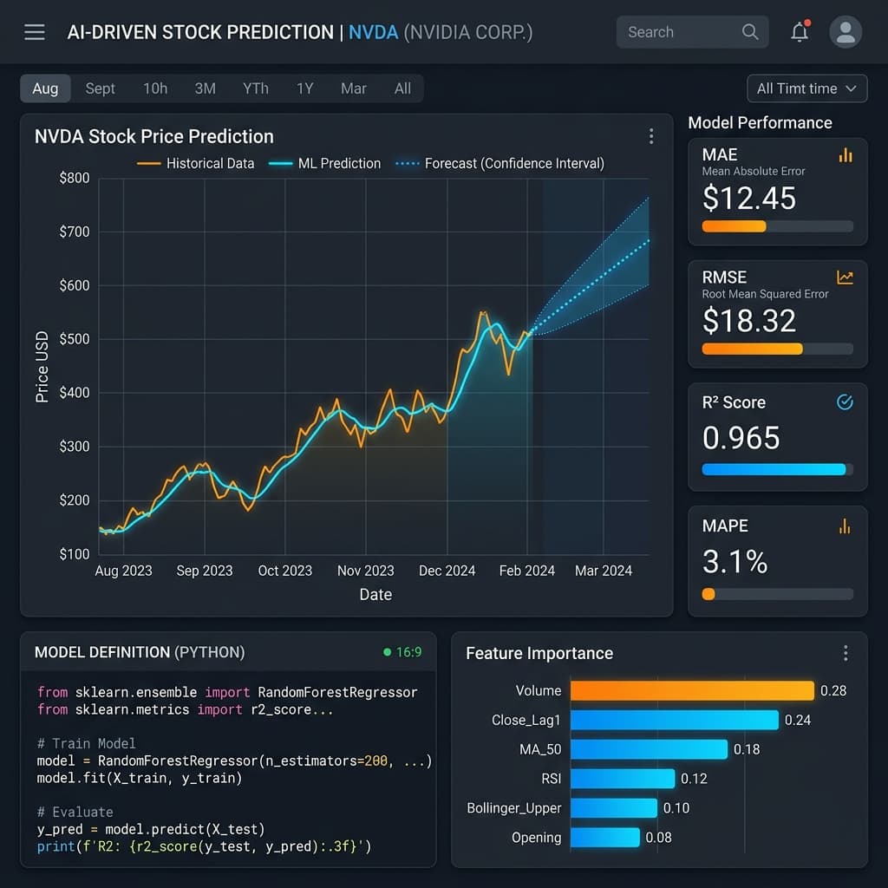
Task: Open stock prediction chart options menu
Action: point(651,136)
